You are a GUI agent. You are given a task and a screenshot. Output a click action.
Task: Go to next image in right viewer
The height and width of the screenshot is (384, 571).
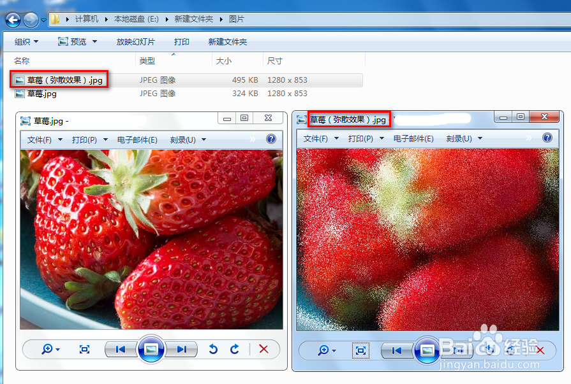point(458,350)
